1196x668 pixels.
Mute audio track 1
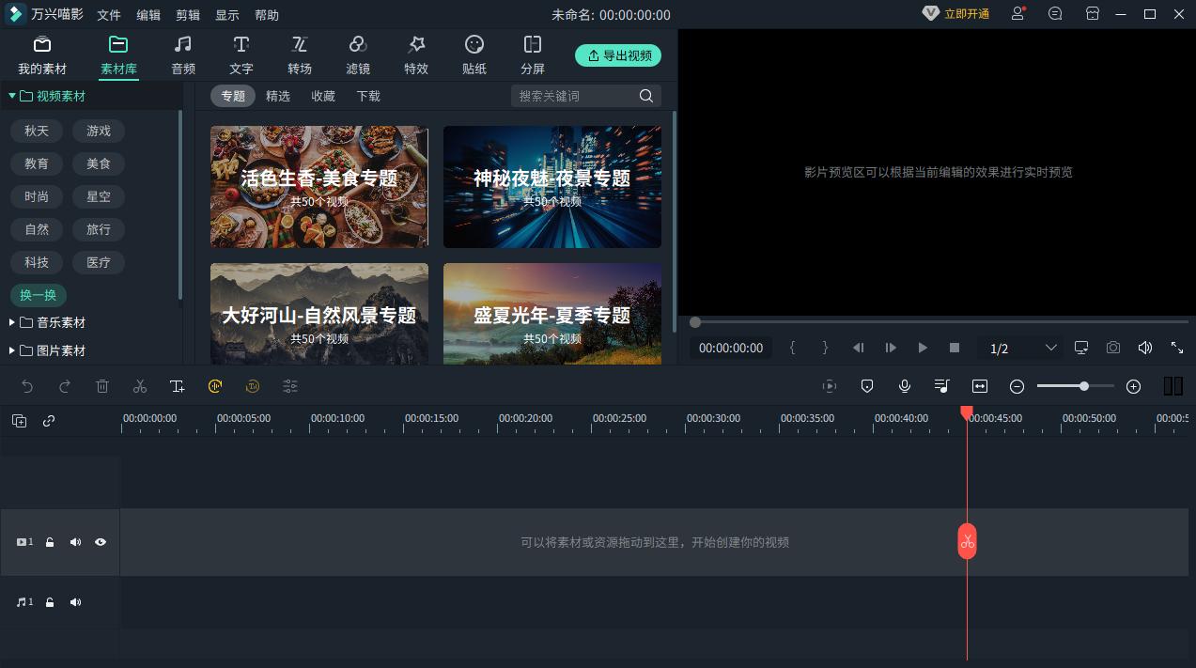[x=75, y=601]
